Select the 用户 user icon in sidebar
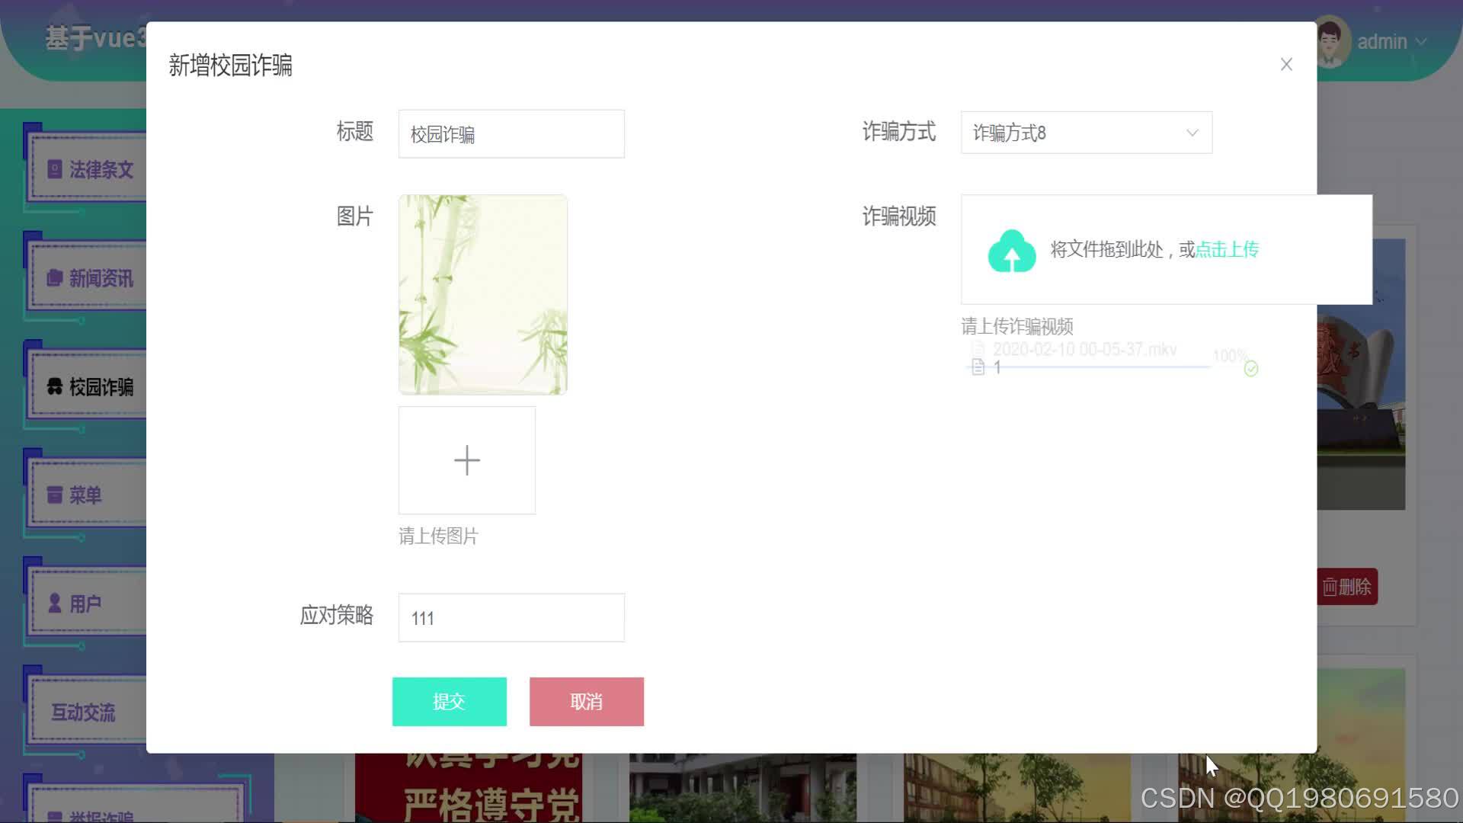1463x823 pixels. click(53, 604)
